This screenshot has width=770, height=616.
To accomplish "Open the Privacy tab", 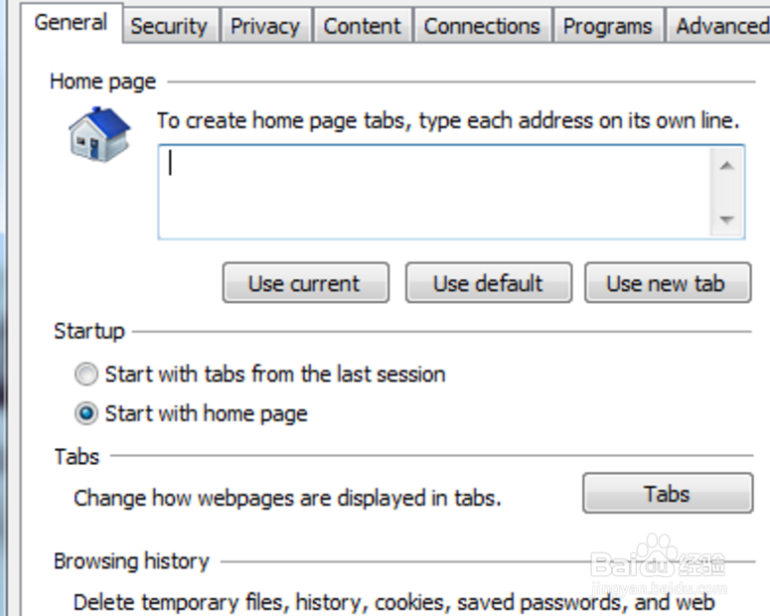I will coord(265,26).
